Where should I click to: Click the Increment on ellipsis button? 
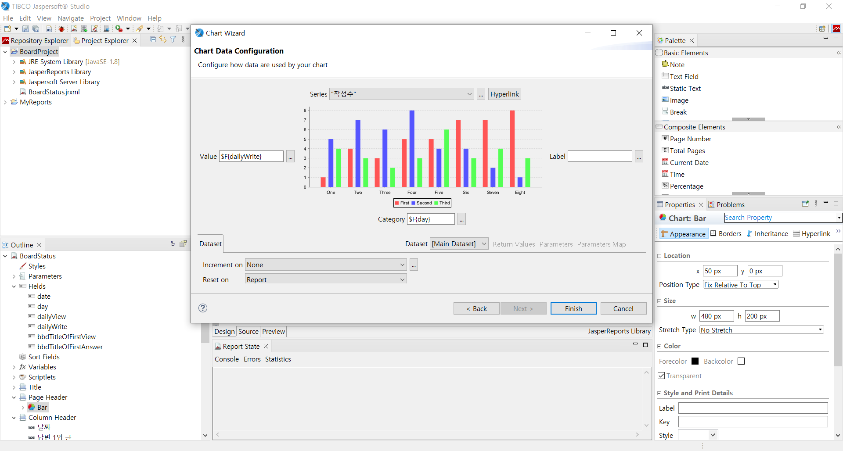(414, 265)
